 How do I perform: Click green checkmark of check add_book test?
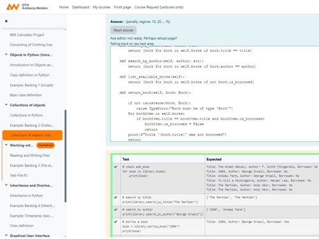point(115,167)
